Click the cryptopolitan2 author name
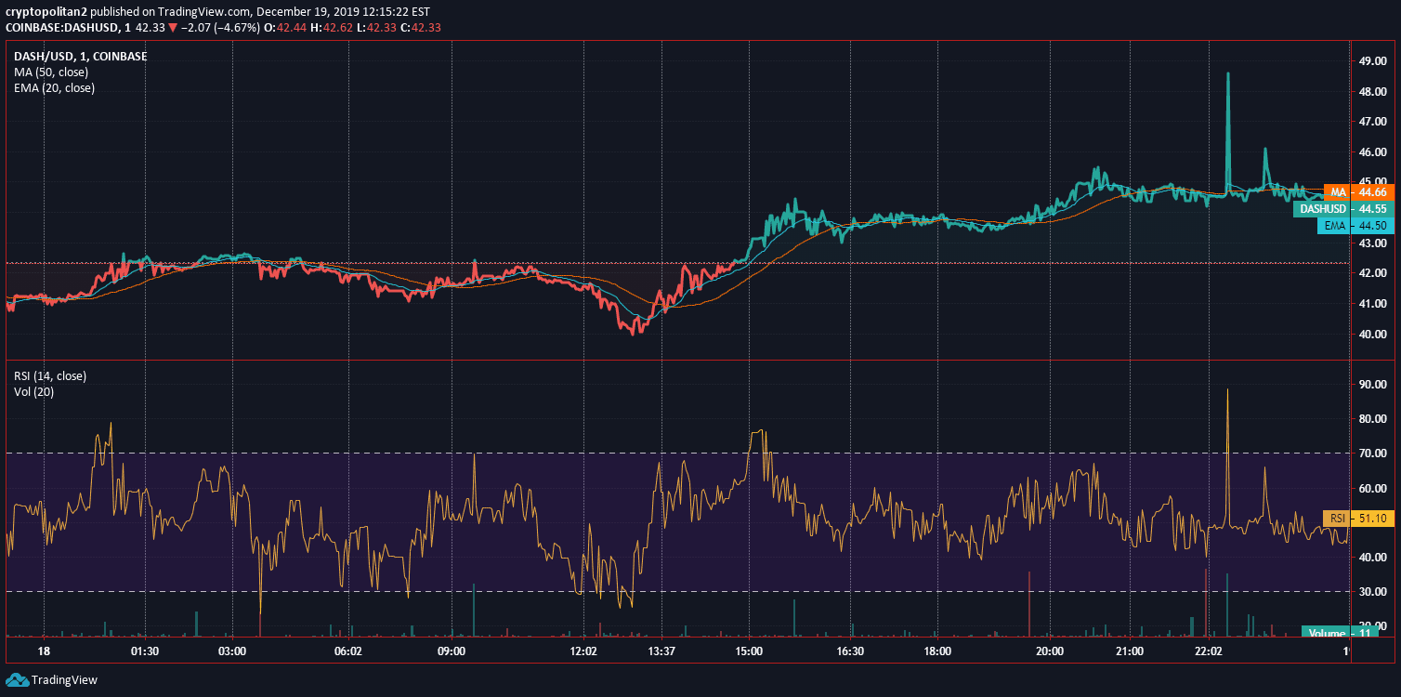This screenshot has width=1401, height=697. coord(46,12)
